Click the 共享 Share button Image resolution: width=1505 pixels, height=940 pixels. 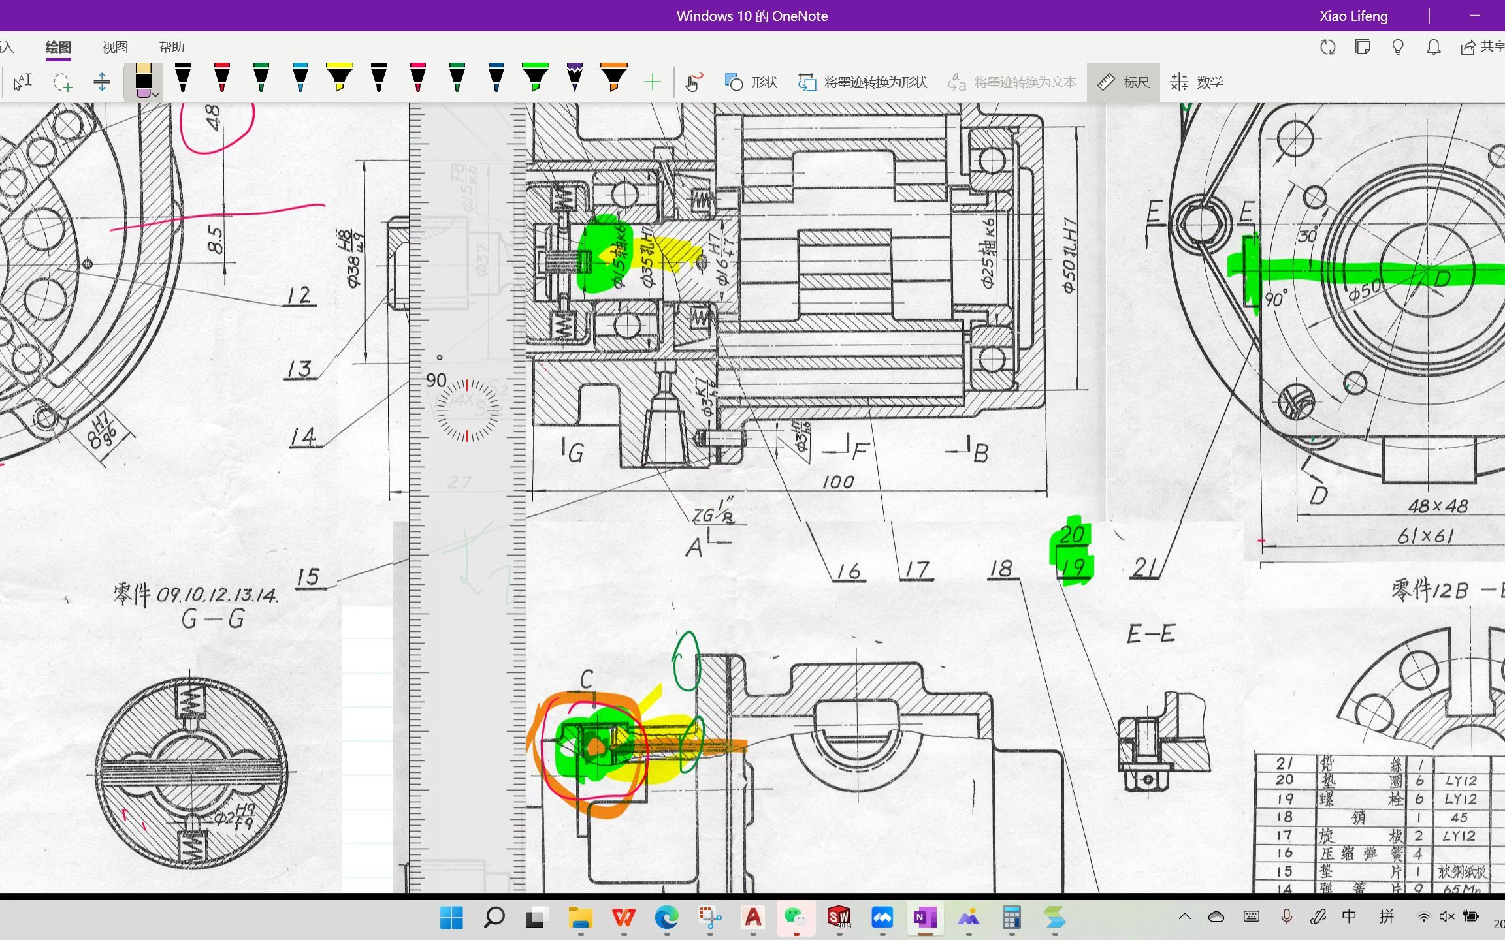1483,47
